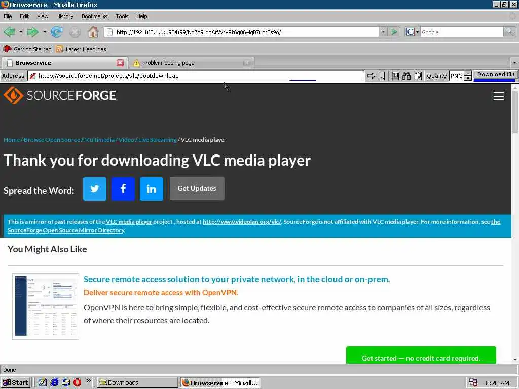The image size is (519, 389).
Task: Click the Browservice Address field
Action: [x=196, y=76]
